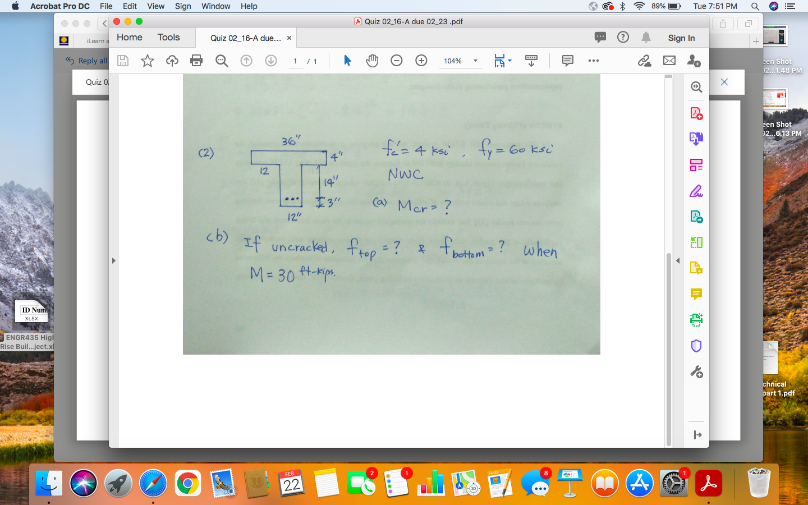Open the chat messages icon
Image resolution: width=808 pixels, height=505 pixels.
click(600, 38)
